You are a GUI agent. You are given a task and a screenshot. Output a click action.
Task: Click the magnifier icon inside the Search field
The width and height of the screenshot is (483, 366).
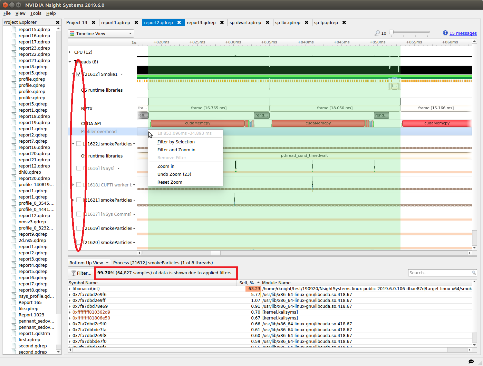coord(473,272)
